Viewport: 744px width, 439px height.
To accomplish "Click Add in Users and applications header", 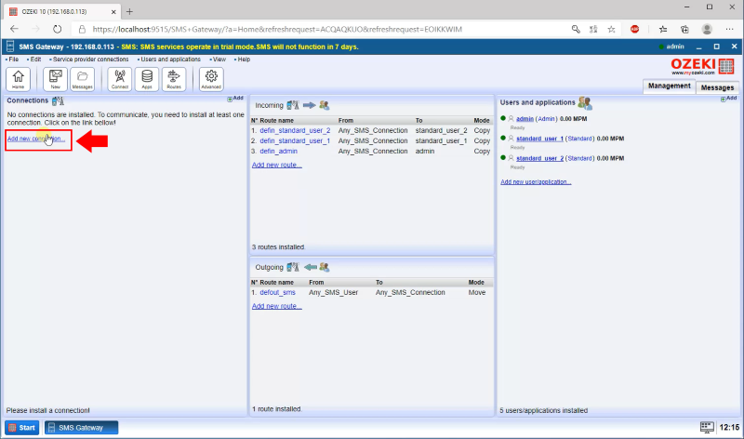I will tap(729, 99).
